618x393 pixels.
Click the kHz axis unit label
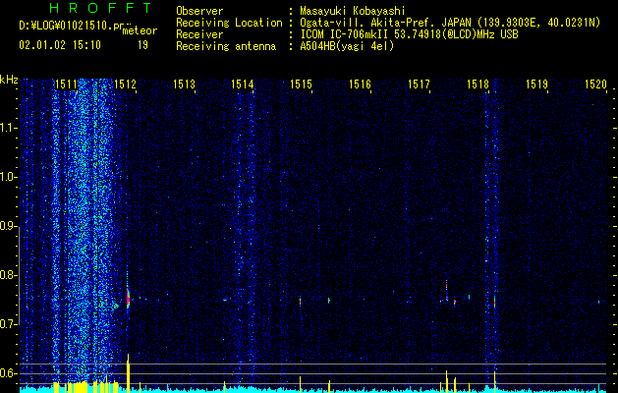9,80
